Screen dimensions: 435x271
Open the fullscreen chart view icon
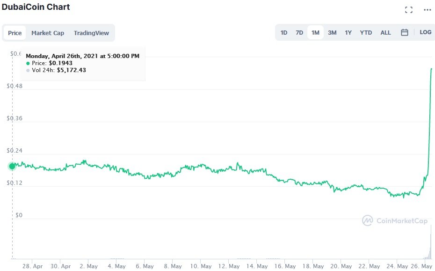[x=409, y=10]
